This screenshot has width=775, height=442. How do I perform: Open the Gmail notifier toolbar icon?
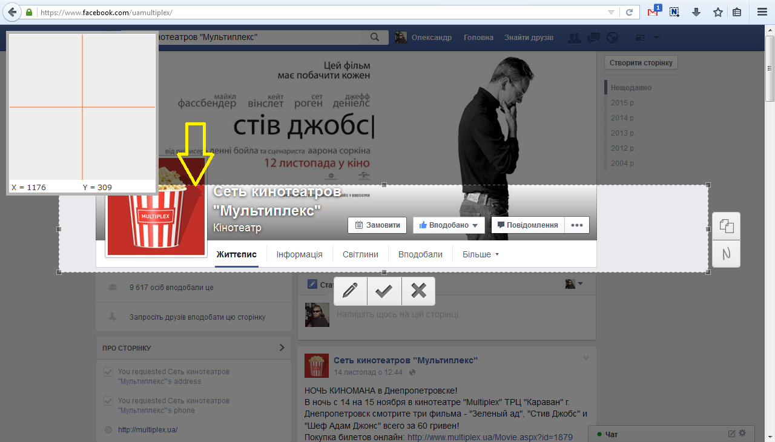654,12
